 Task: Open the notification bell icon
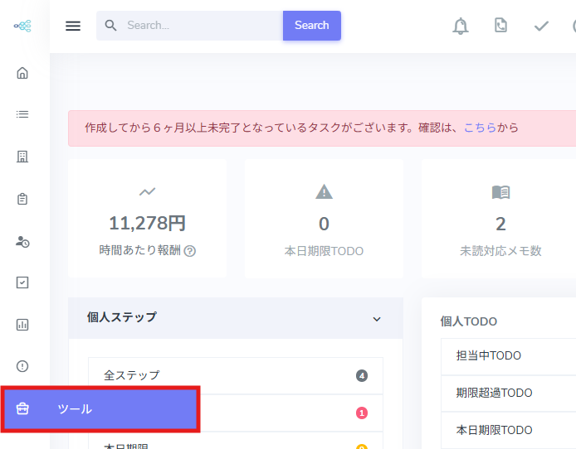coord(460,26)
